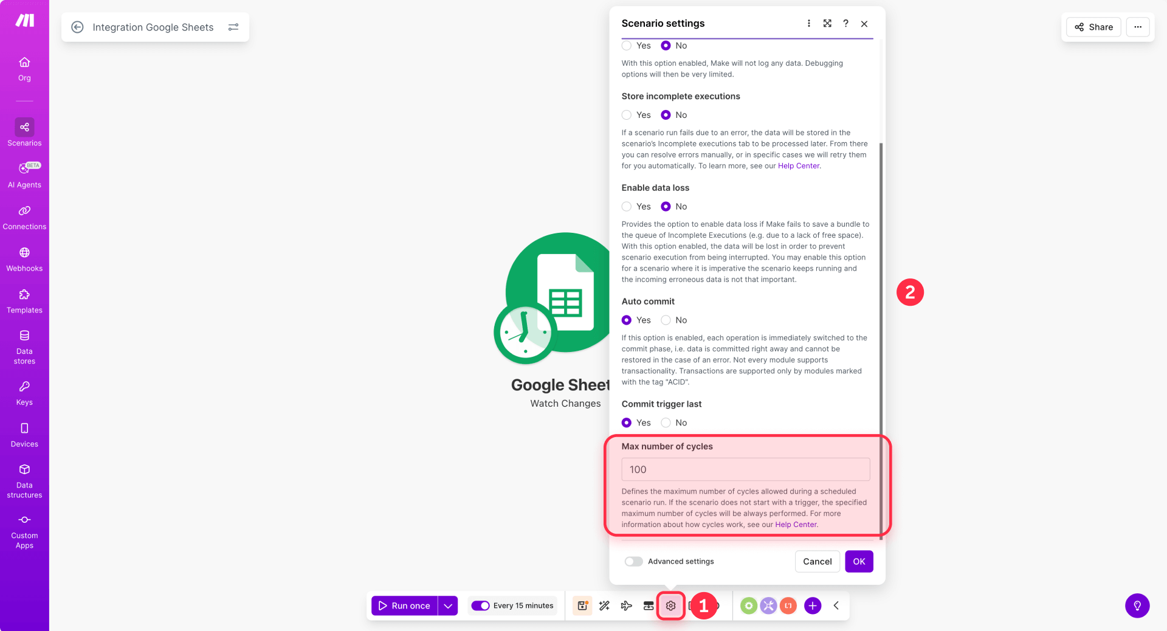Click Cancel in Scenario settings
The width and height of the screenshot is (1167, 631).
[x=817, y=561]
